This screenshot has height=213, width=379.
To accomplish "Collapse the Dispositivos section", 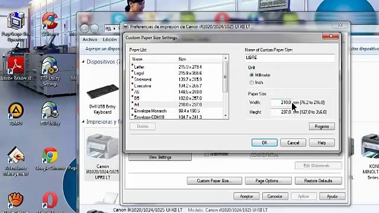I will [83, 62].
